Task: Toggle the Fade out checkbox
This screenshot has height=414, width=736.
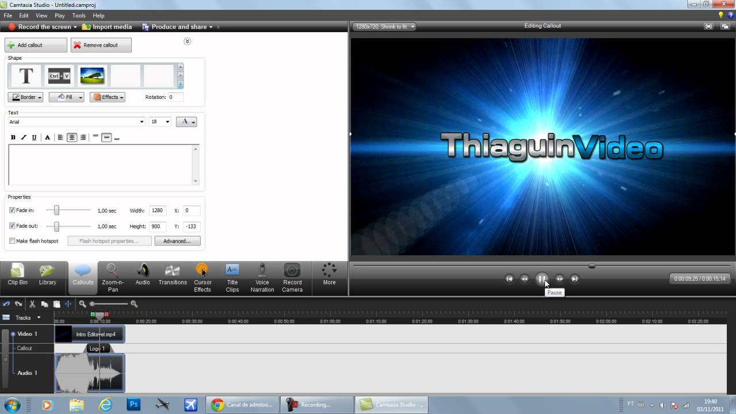Action: [12, 226]
